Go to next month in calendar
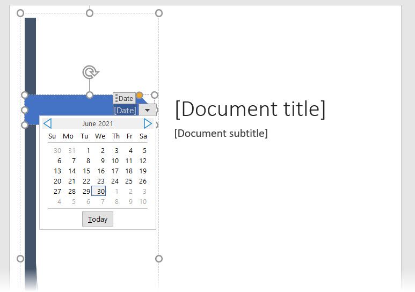Screen dimensions: 415x292 coord(148,123)
